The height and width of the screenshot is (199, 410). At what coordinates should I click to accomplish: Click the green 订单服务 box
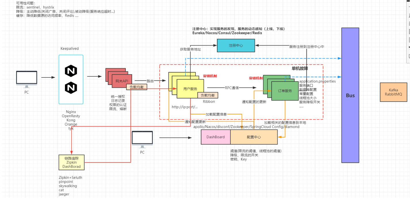coord(285,91)
